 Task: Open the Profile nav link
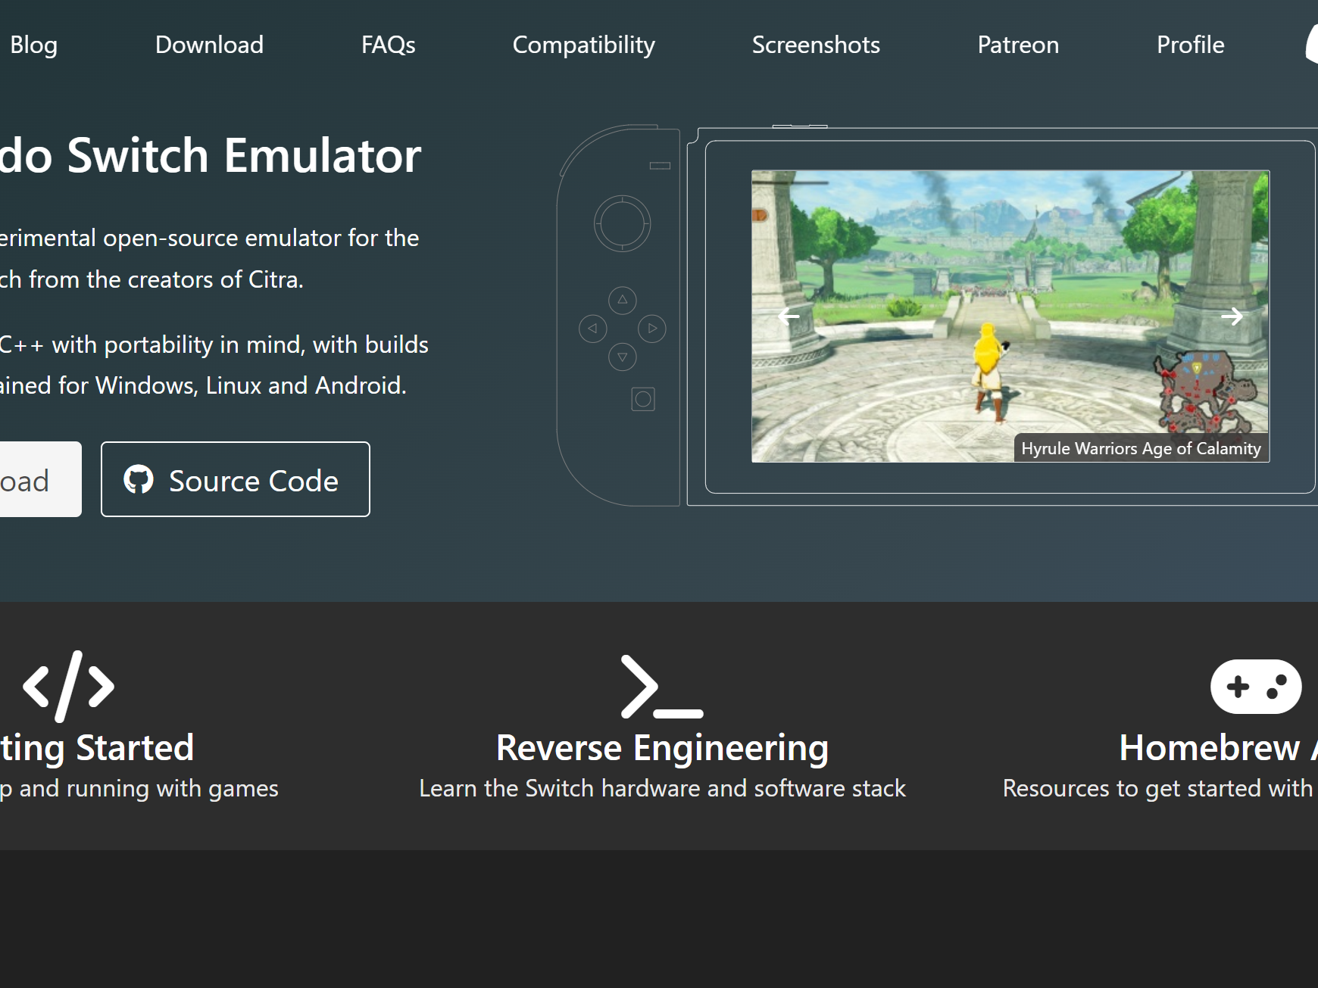(1190, 45)
